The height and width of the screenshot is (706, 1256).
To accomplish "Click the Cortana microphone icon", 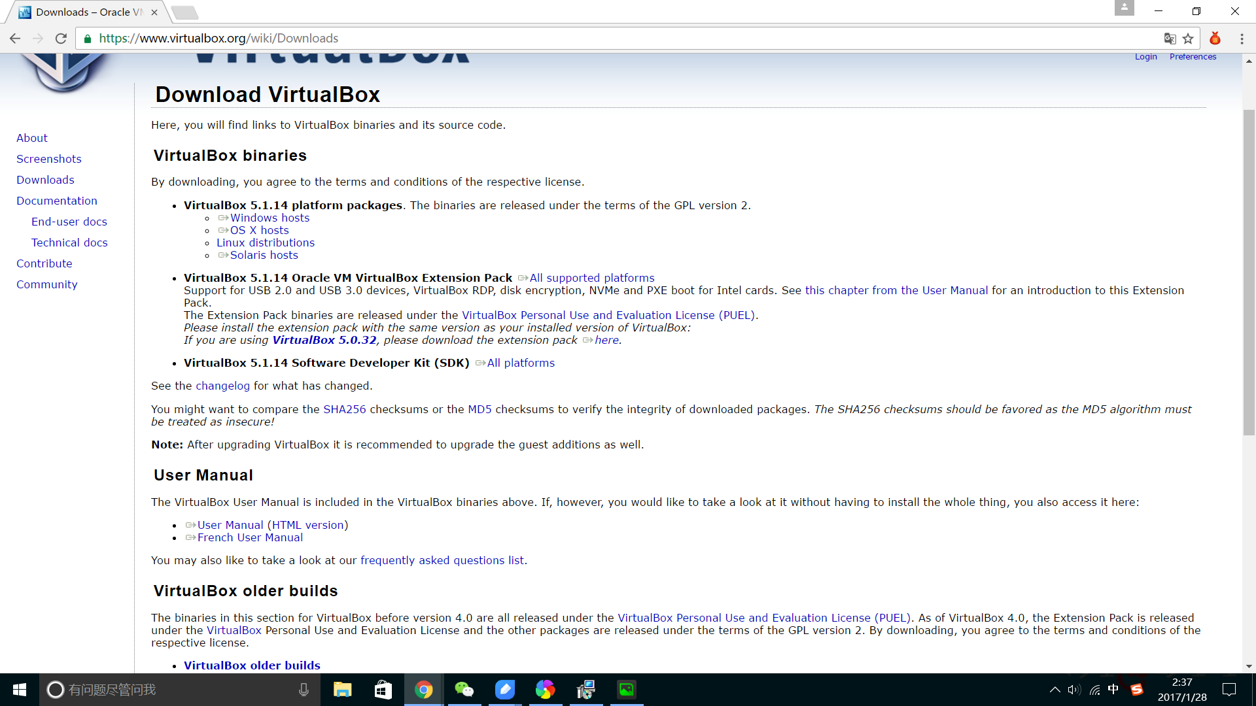I will (304, 690).
